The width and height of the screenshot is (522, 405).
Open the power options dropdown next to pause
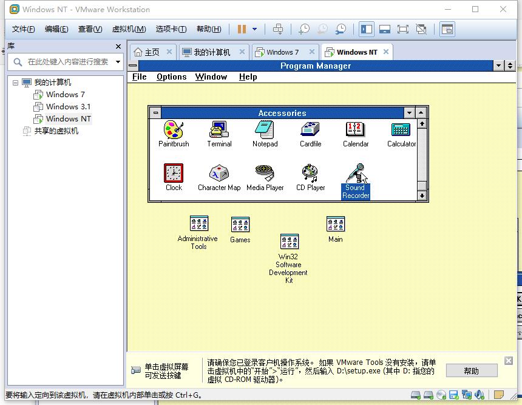click(x=255, y=29)
